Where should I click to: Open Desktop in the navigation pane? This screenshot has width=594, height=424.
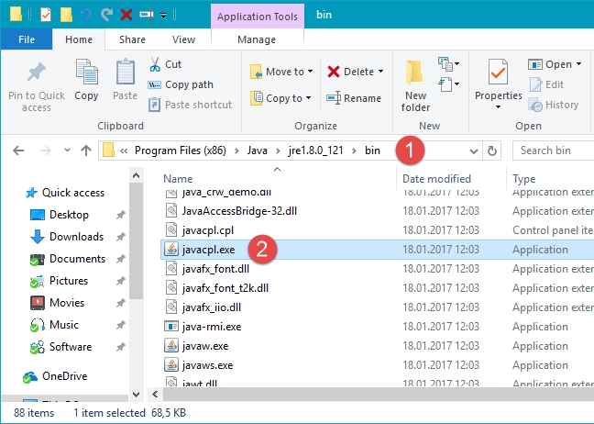coord(59,215)
